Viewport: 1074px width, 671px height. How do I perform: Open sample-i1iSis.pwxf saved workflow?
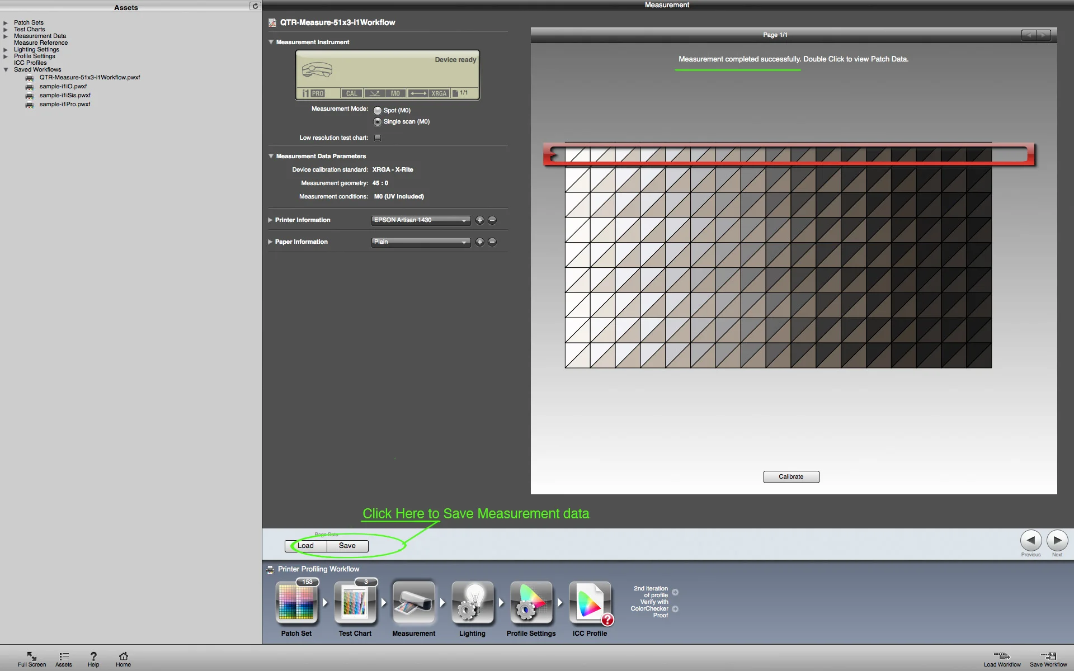click(65, 96)
